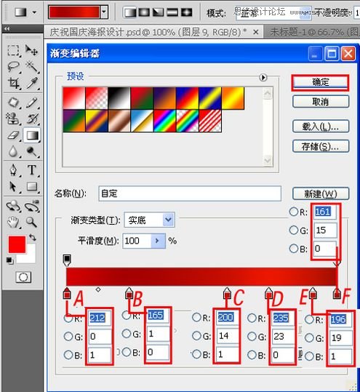Select the 3D Orbit camera tool
The image size is (360, 392).
tap(32, 206)
